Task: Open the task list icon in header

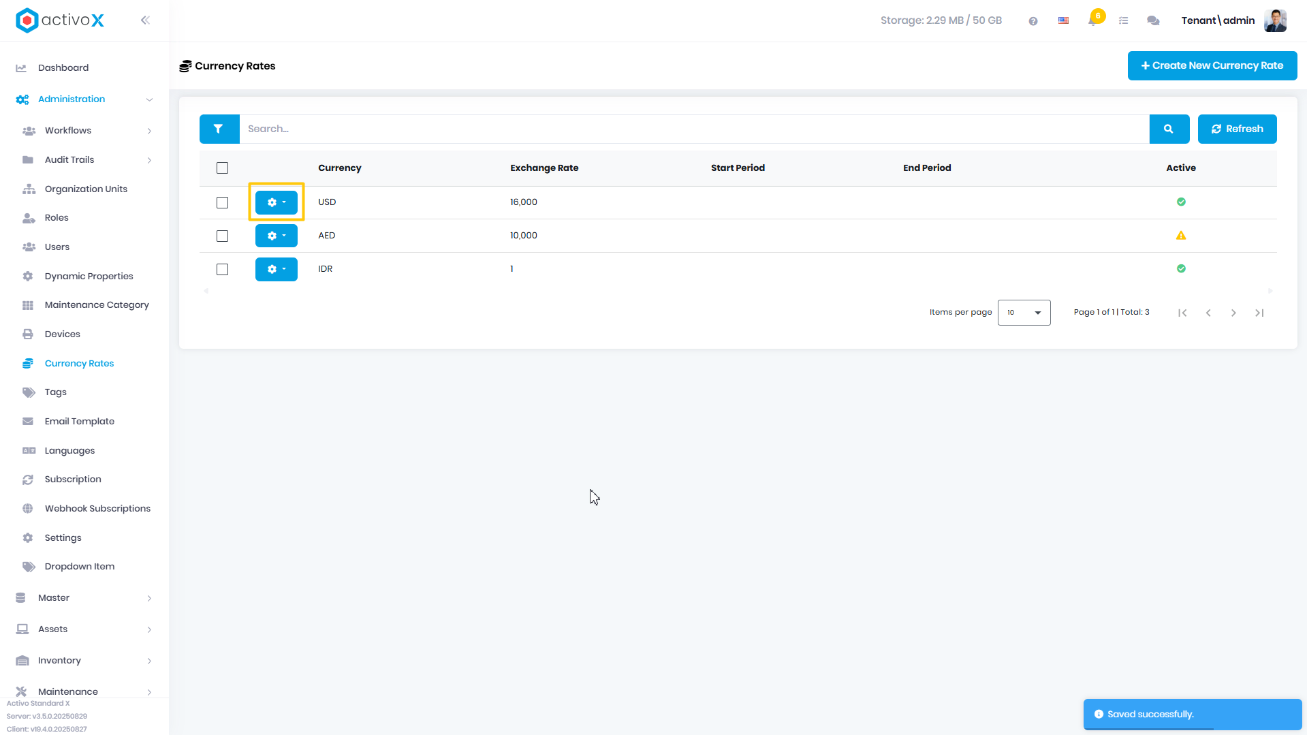Action: 1124,21
